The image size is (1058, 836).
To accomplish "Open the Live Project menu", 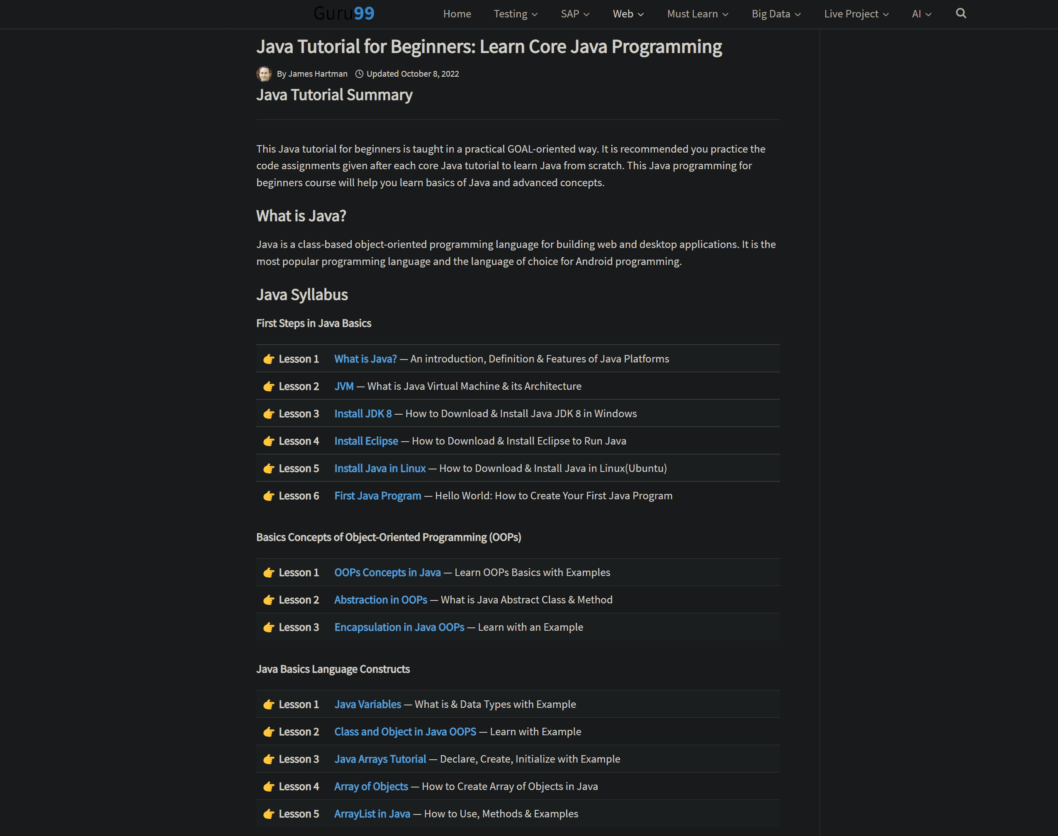I will [x=856, y=14].
